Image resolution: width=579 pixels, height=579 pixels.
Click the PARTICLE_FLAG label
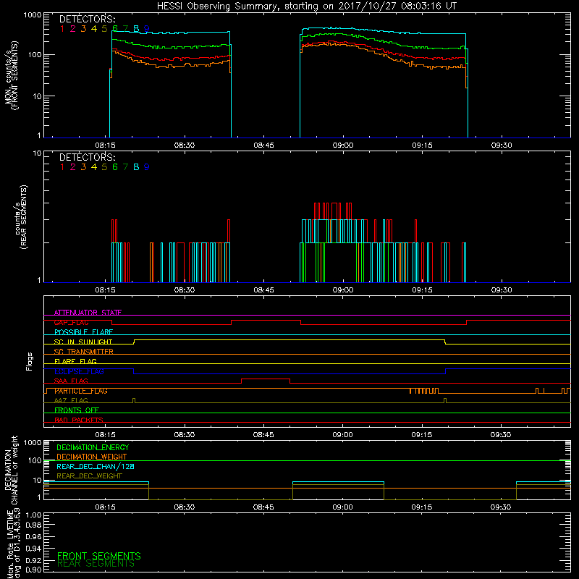click(81, 391)
